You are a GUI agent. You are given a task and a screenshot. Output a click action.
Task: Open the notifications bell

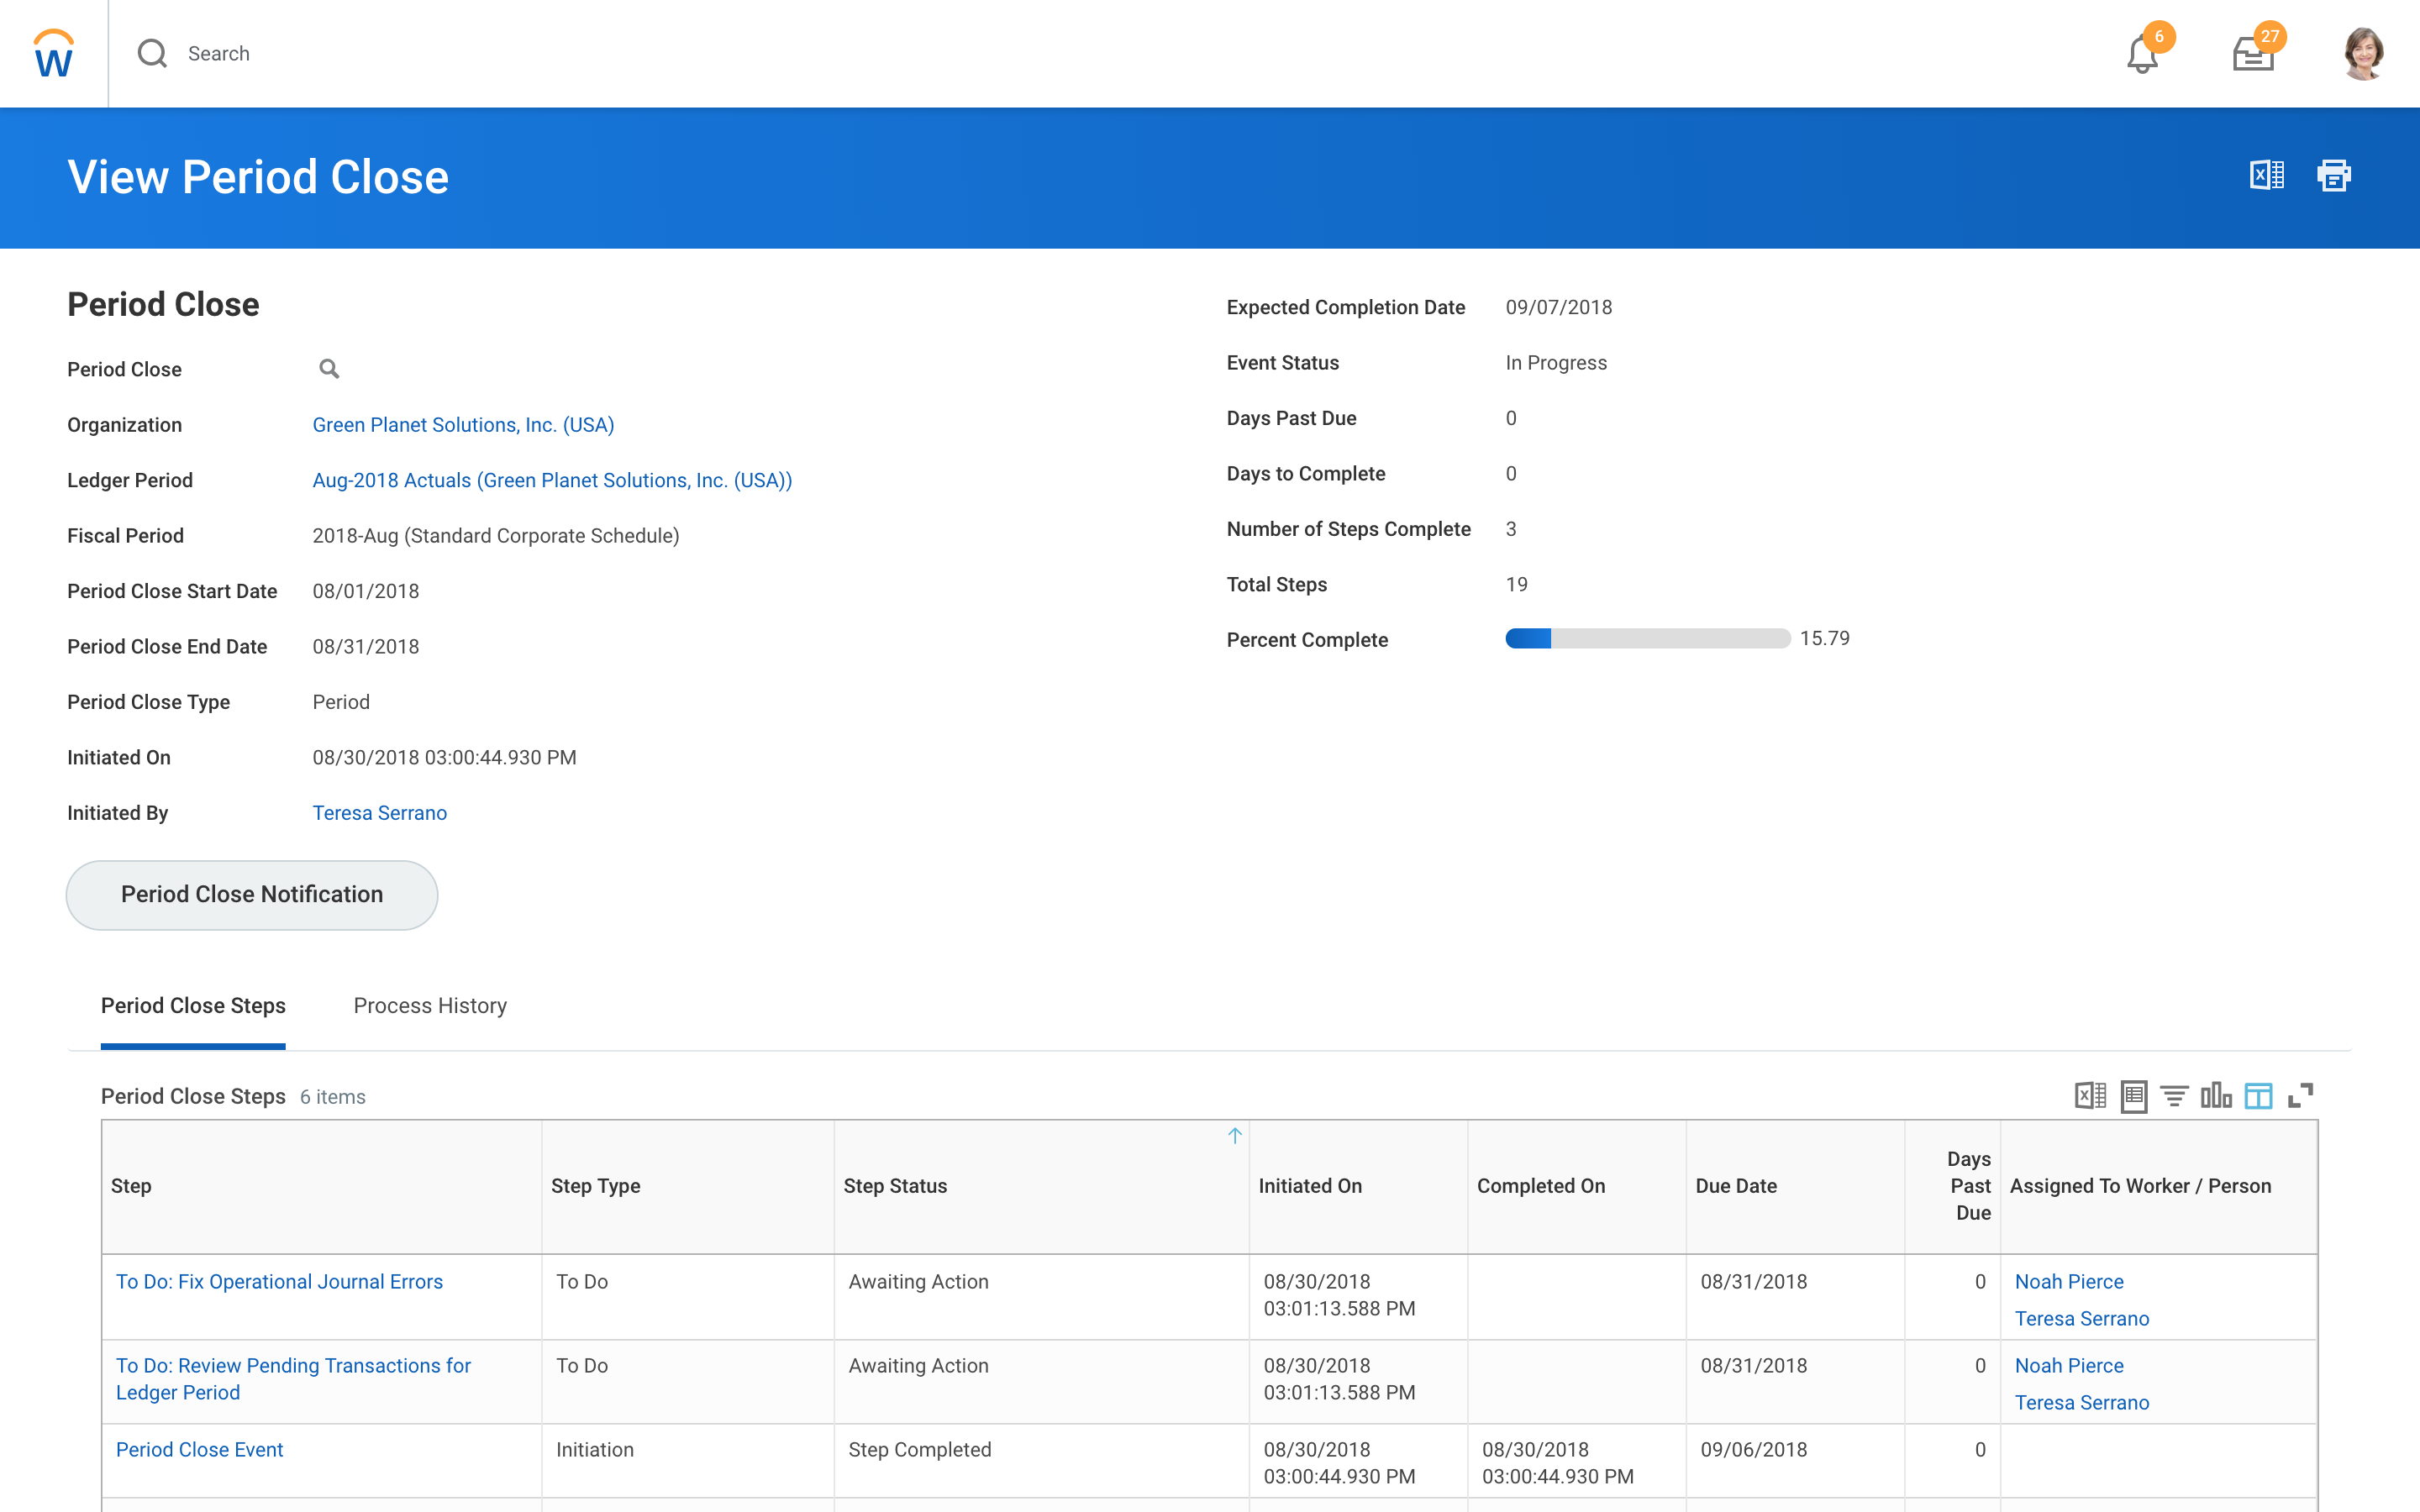tap(2141, 54)
